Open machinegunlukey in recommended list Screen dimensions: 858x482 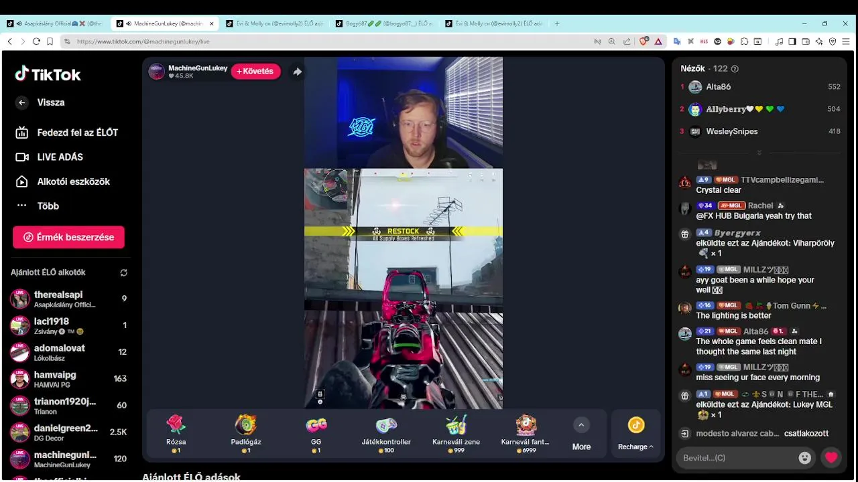tap(68, 459)
